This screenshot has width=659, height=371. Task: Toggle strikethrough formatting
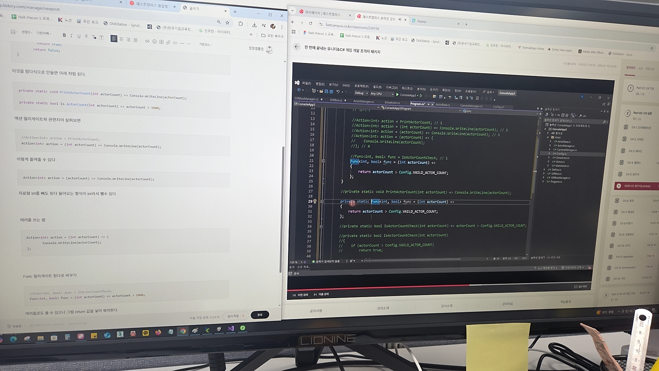86,36
